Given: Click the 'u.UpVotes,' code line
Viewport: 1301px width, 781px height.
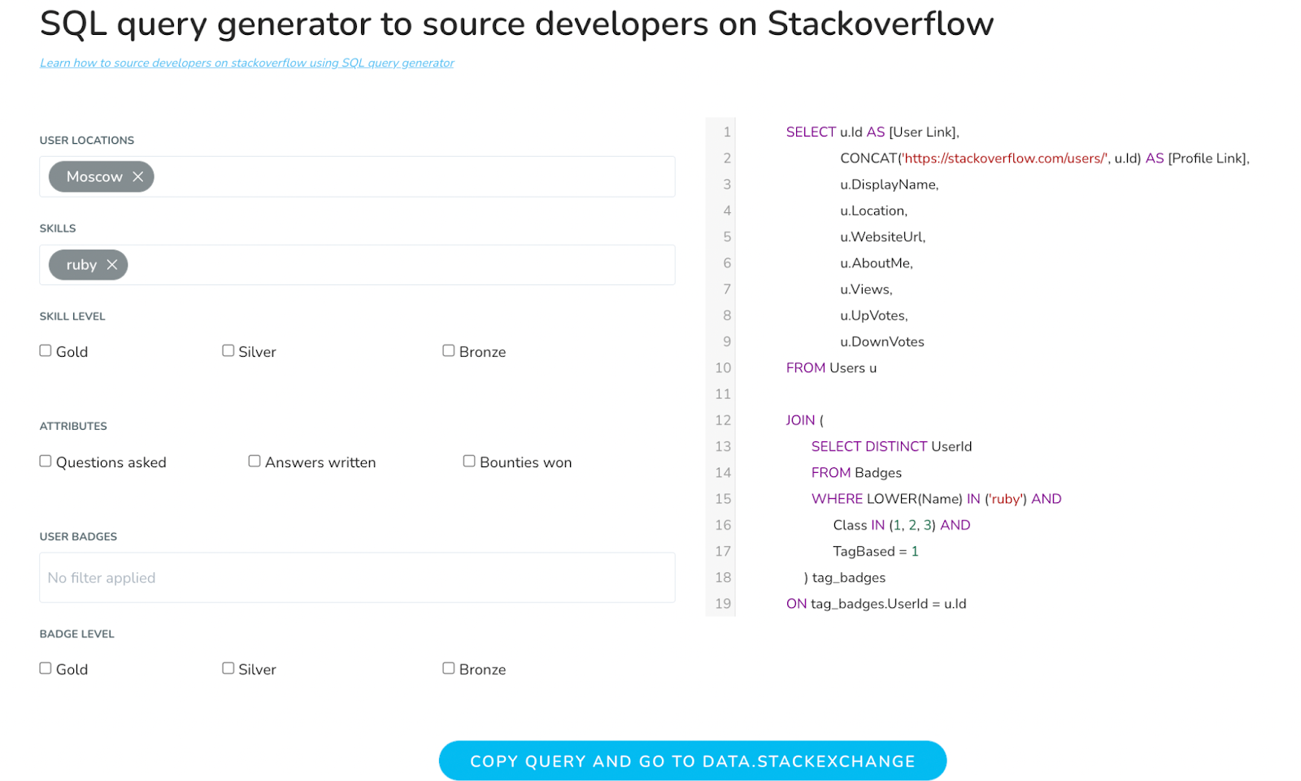Looking at the screenshot, I should pos(873,315).
